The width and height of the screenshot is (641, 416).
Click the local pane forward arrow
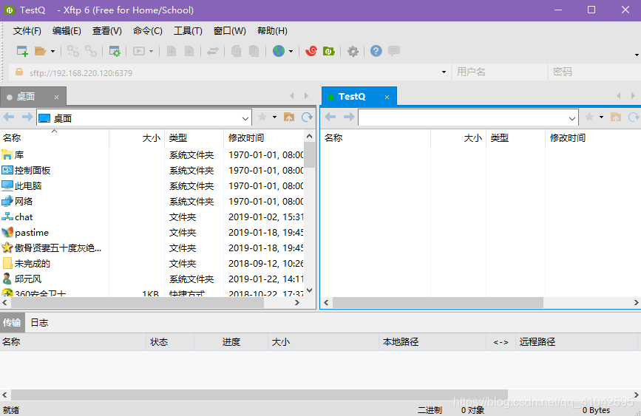click(27, 117)
